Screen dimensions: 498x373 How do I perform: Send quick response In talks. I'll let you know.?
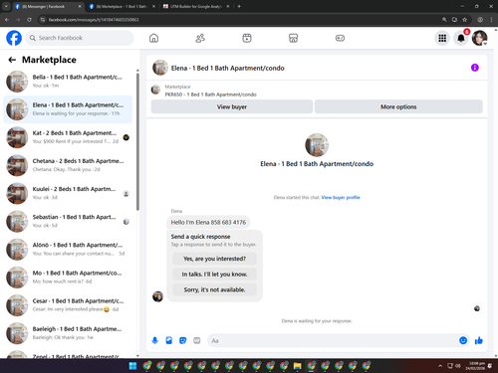pyautogui.click(x=214, y=275)
